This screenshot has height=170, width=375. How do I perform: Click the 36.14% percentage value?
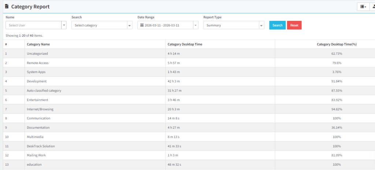[337, 127]
